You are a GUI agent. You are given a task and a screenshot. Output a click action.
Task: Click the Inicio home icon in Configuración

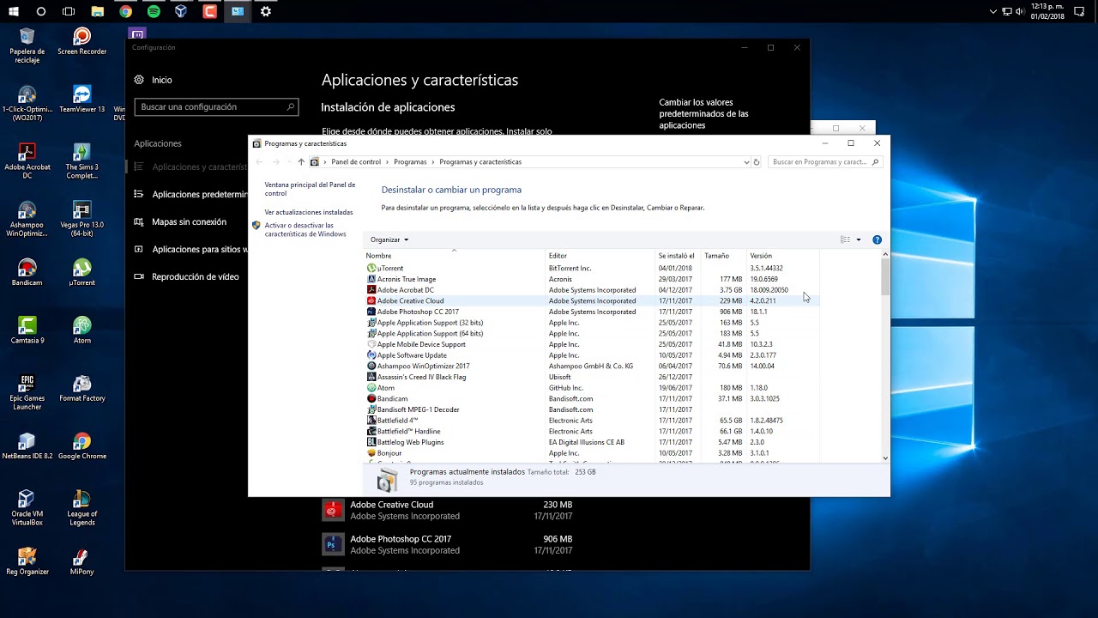[139, 80]
